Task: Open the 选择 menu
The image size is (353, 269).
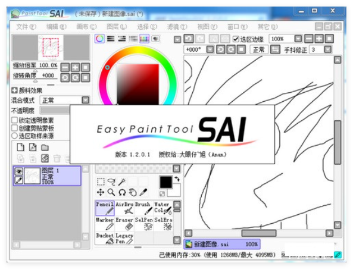Action: 147,27
